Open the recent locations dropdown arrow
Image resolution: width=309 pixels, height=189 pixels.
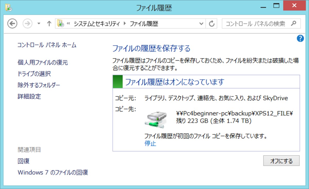(x=39, y=24)
